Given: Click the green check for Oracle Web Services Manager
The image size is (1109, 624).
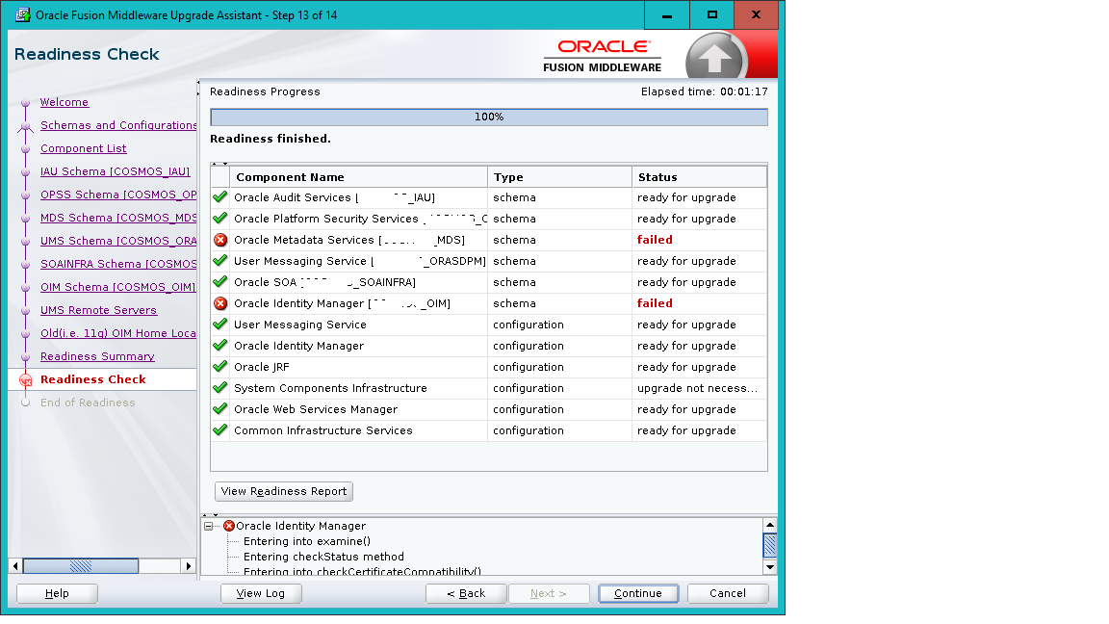Looking at the screenshot, I should coord(219,409).
